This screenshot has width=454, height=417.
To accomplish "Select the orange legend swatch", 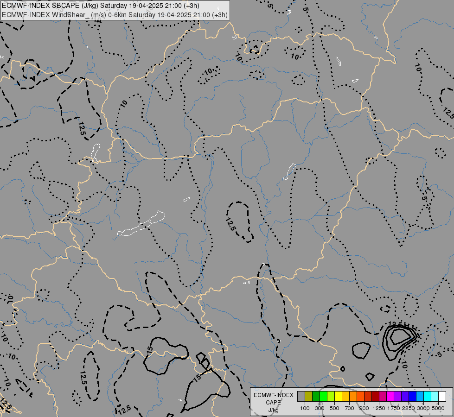I will (353, 396).
